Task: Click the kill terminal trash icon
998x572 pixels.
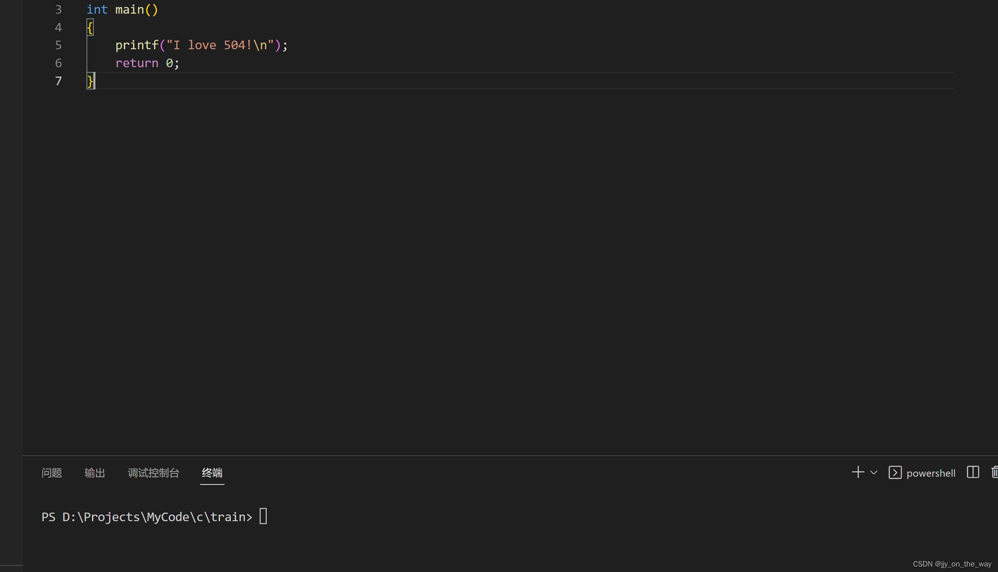Action: pyautogui.click(x=994, y=472)
